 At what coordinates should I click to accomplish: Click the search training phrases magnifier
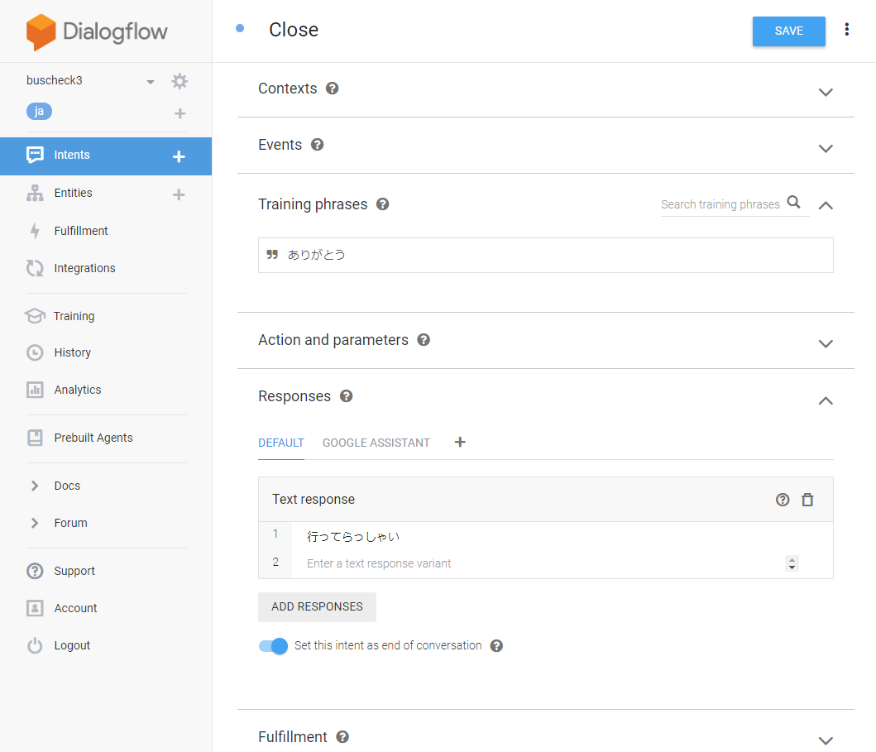[794, 202]
